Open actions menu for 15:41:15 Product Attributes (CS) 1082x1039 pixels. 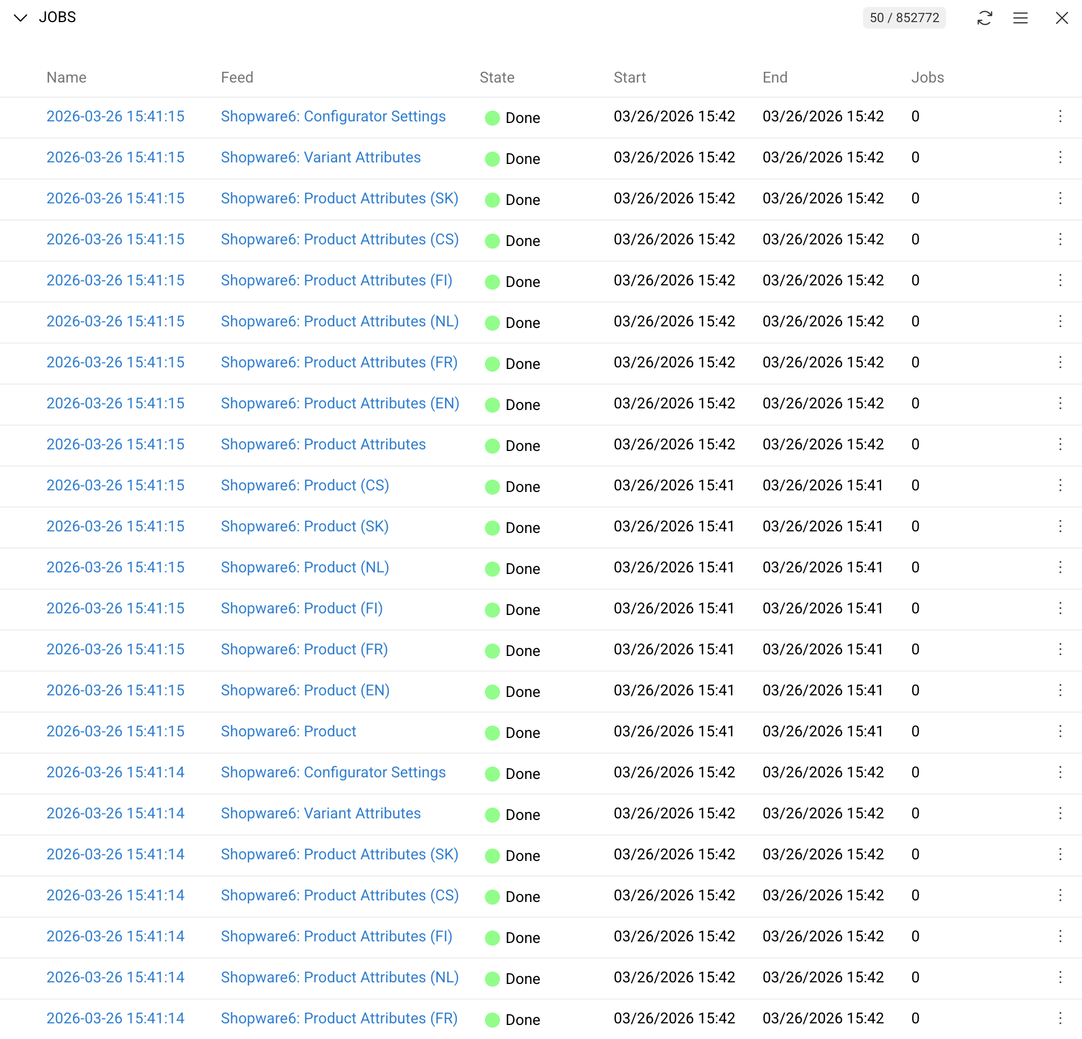pyautogui.click(x=1060, y=239)
